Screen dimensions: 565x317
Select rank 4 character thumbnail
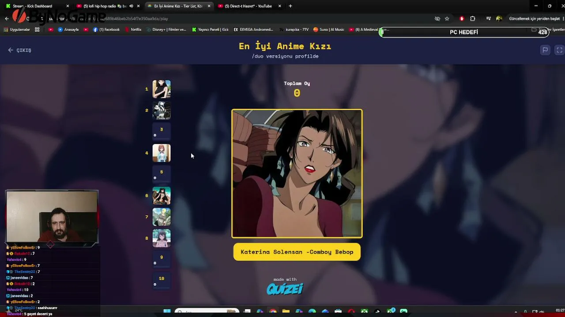162,153
